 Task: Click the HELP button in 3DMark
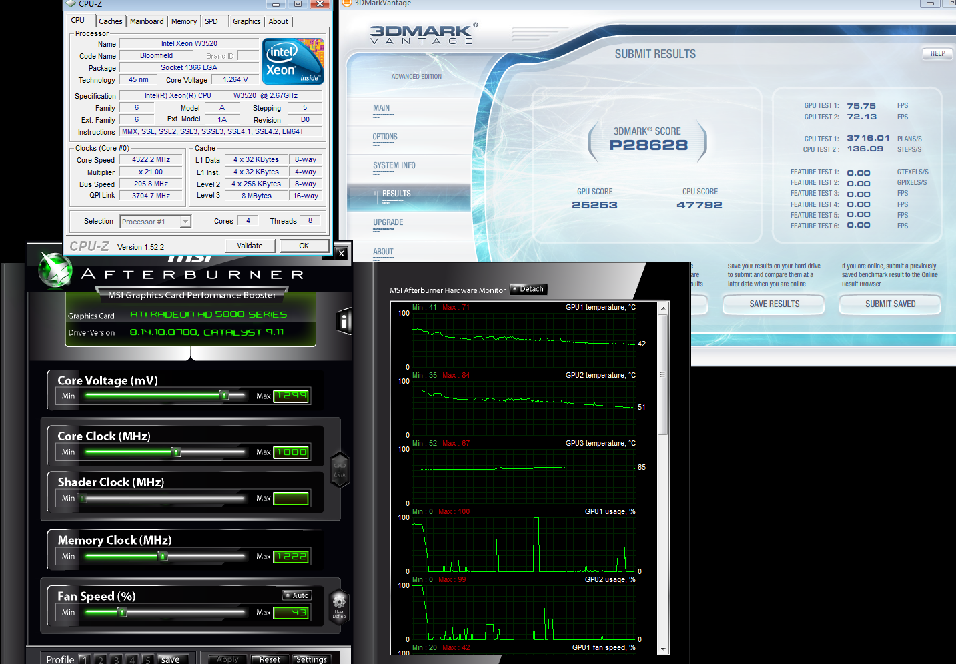coord(938,54)
